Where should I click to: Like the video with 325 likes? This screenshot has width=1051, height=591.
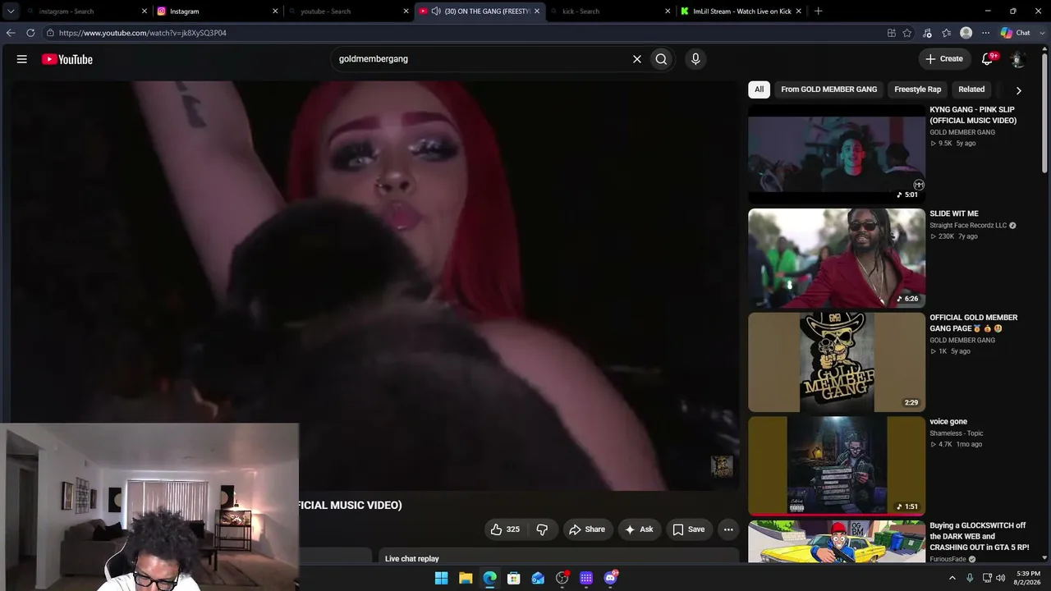pos(505,529)
